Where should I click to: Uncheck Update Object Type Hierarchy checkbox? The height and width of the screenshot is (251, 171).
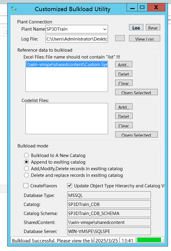(x=70, y=186)
